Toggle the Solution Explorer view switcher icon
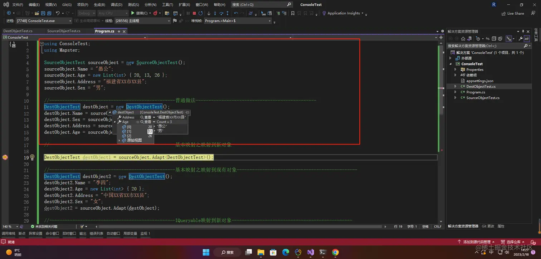541x259 pixels. (469, 39)
